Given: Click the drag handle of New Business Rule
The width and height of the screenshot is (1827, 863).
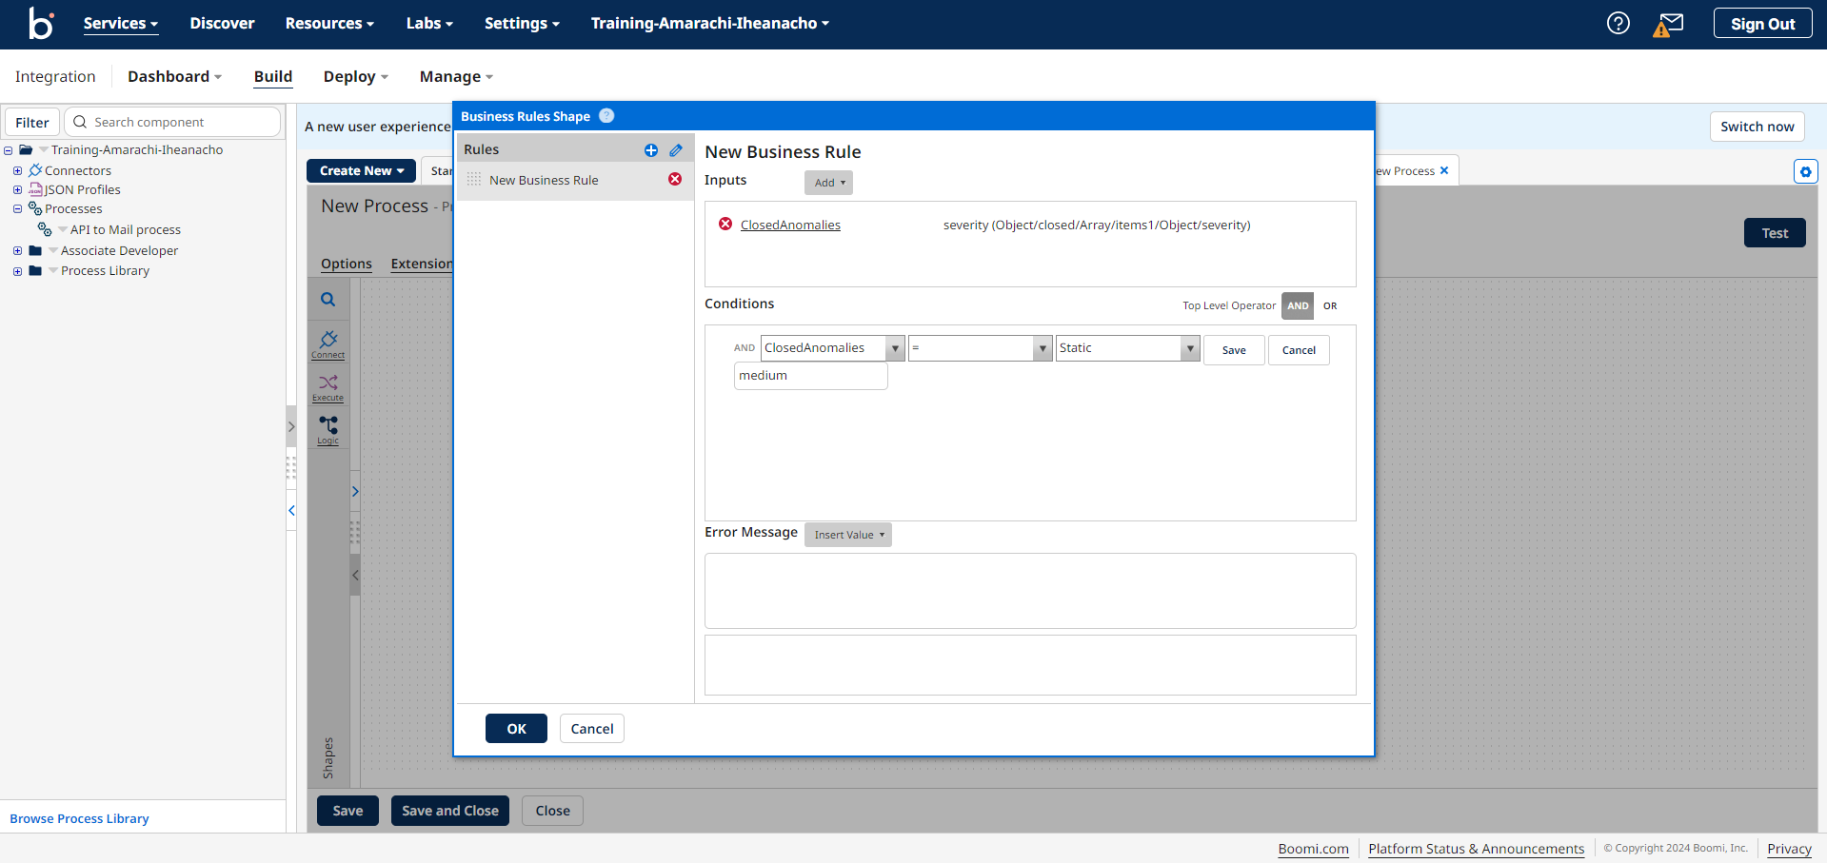Looking at the screenshot, I should tap(474, 180).
